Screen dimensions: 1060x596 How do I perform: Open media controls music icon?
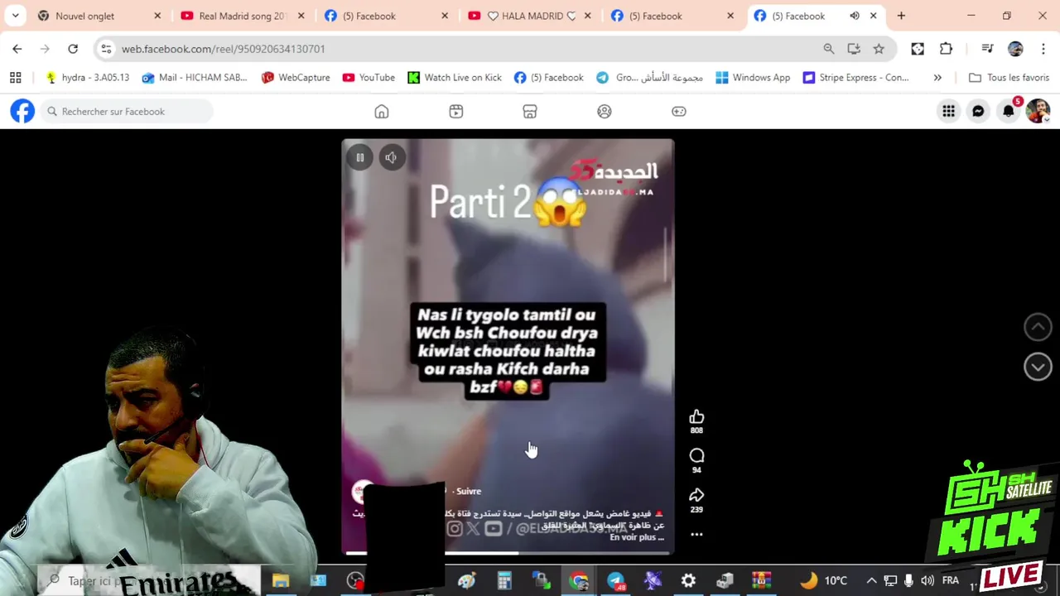pos(987,49)
